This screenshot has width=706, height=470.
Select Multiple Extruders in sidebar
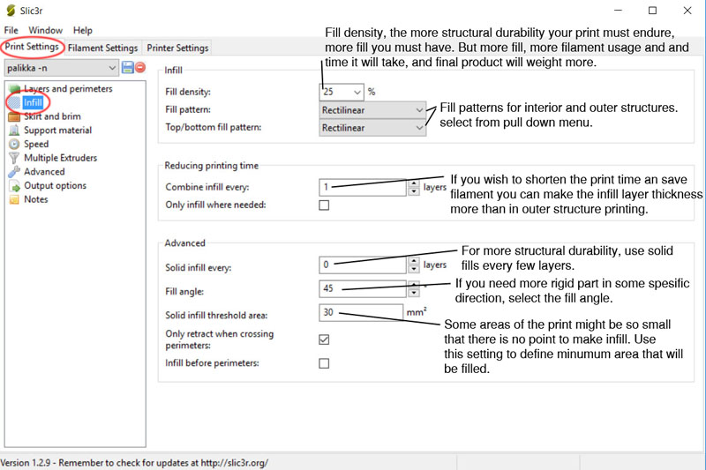[x=60, y=158]
